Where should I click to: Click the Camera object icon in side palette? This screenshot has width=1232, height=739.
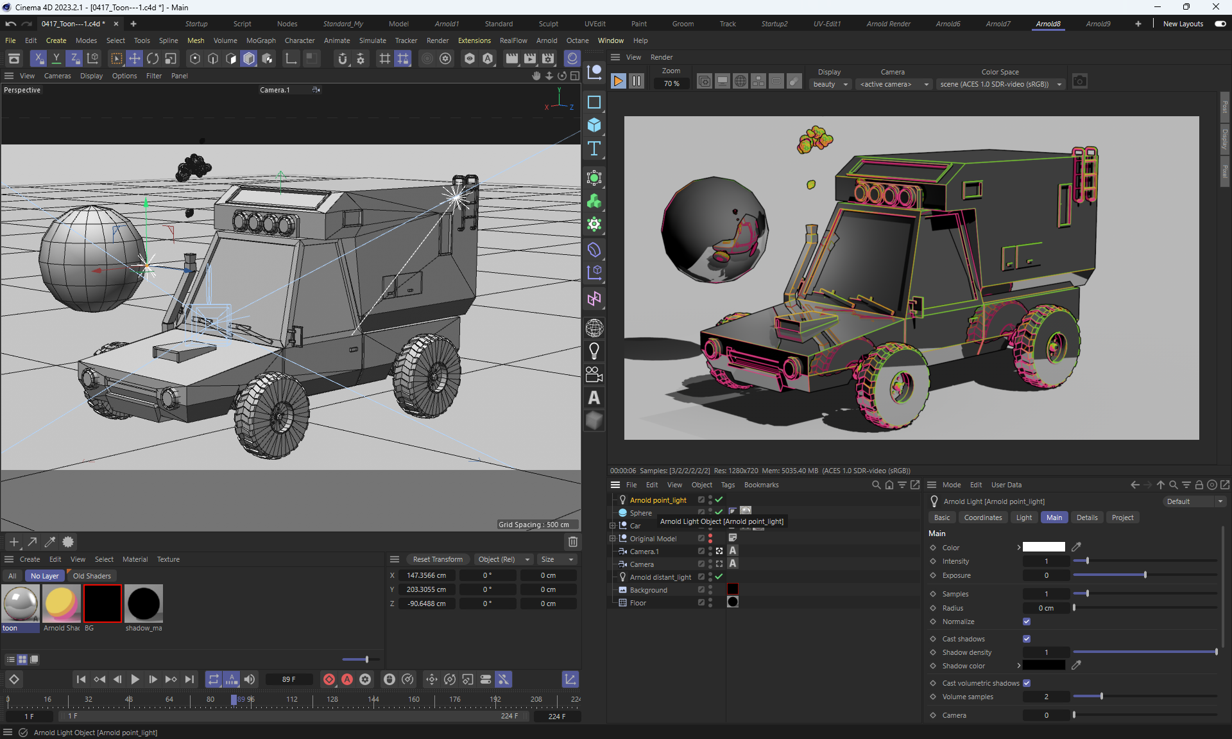[x=594, y=374]
